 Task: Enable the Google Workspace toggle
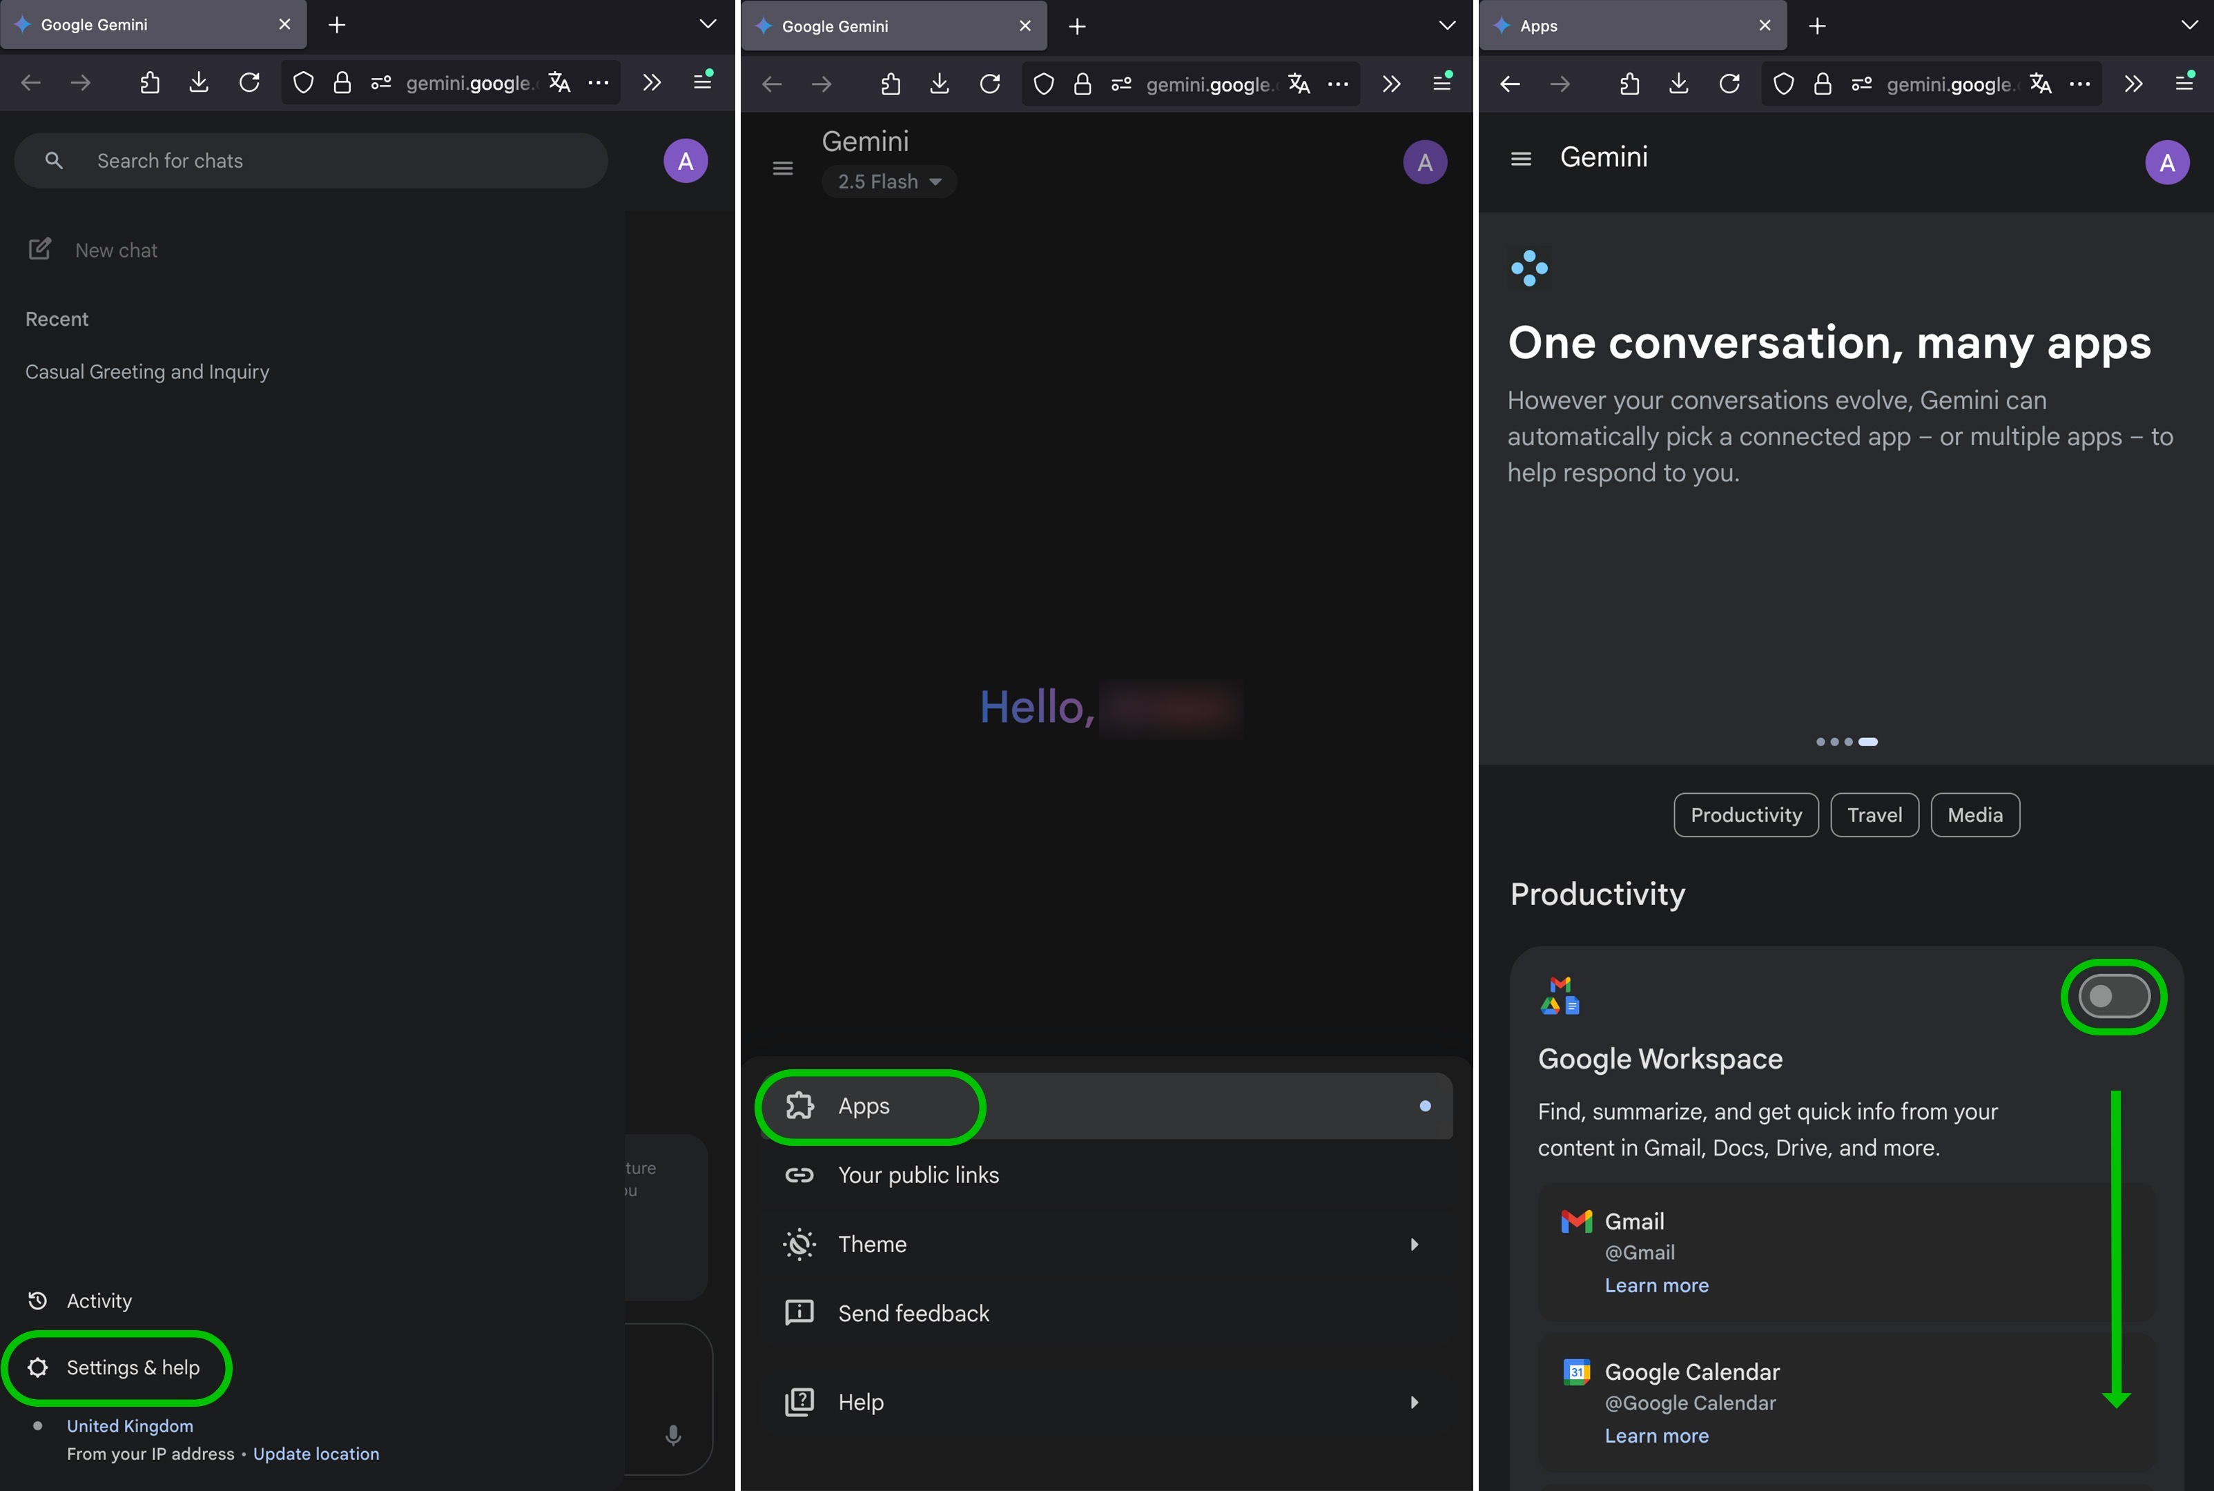[x=2113, y=997]
